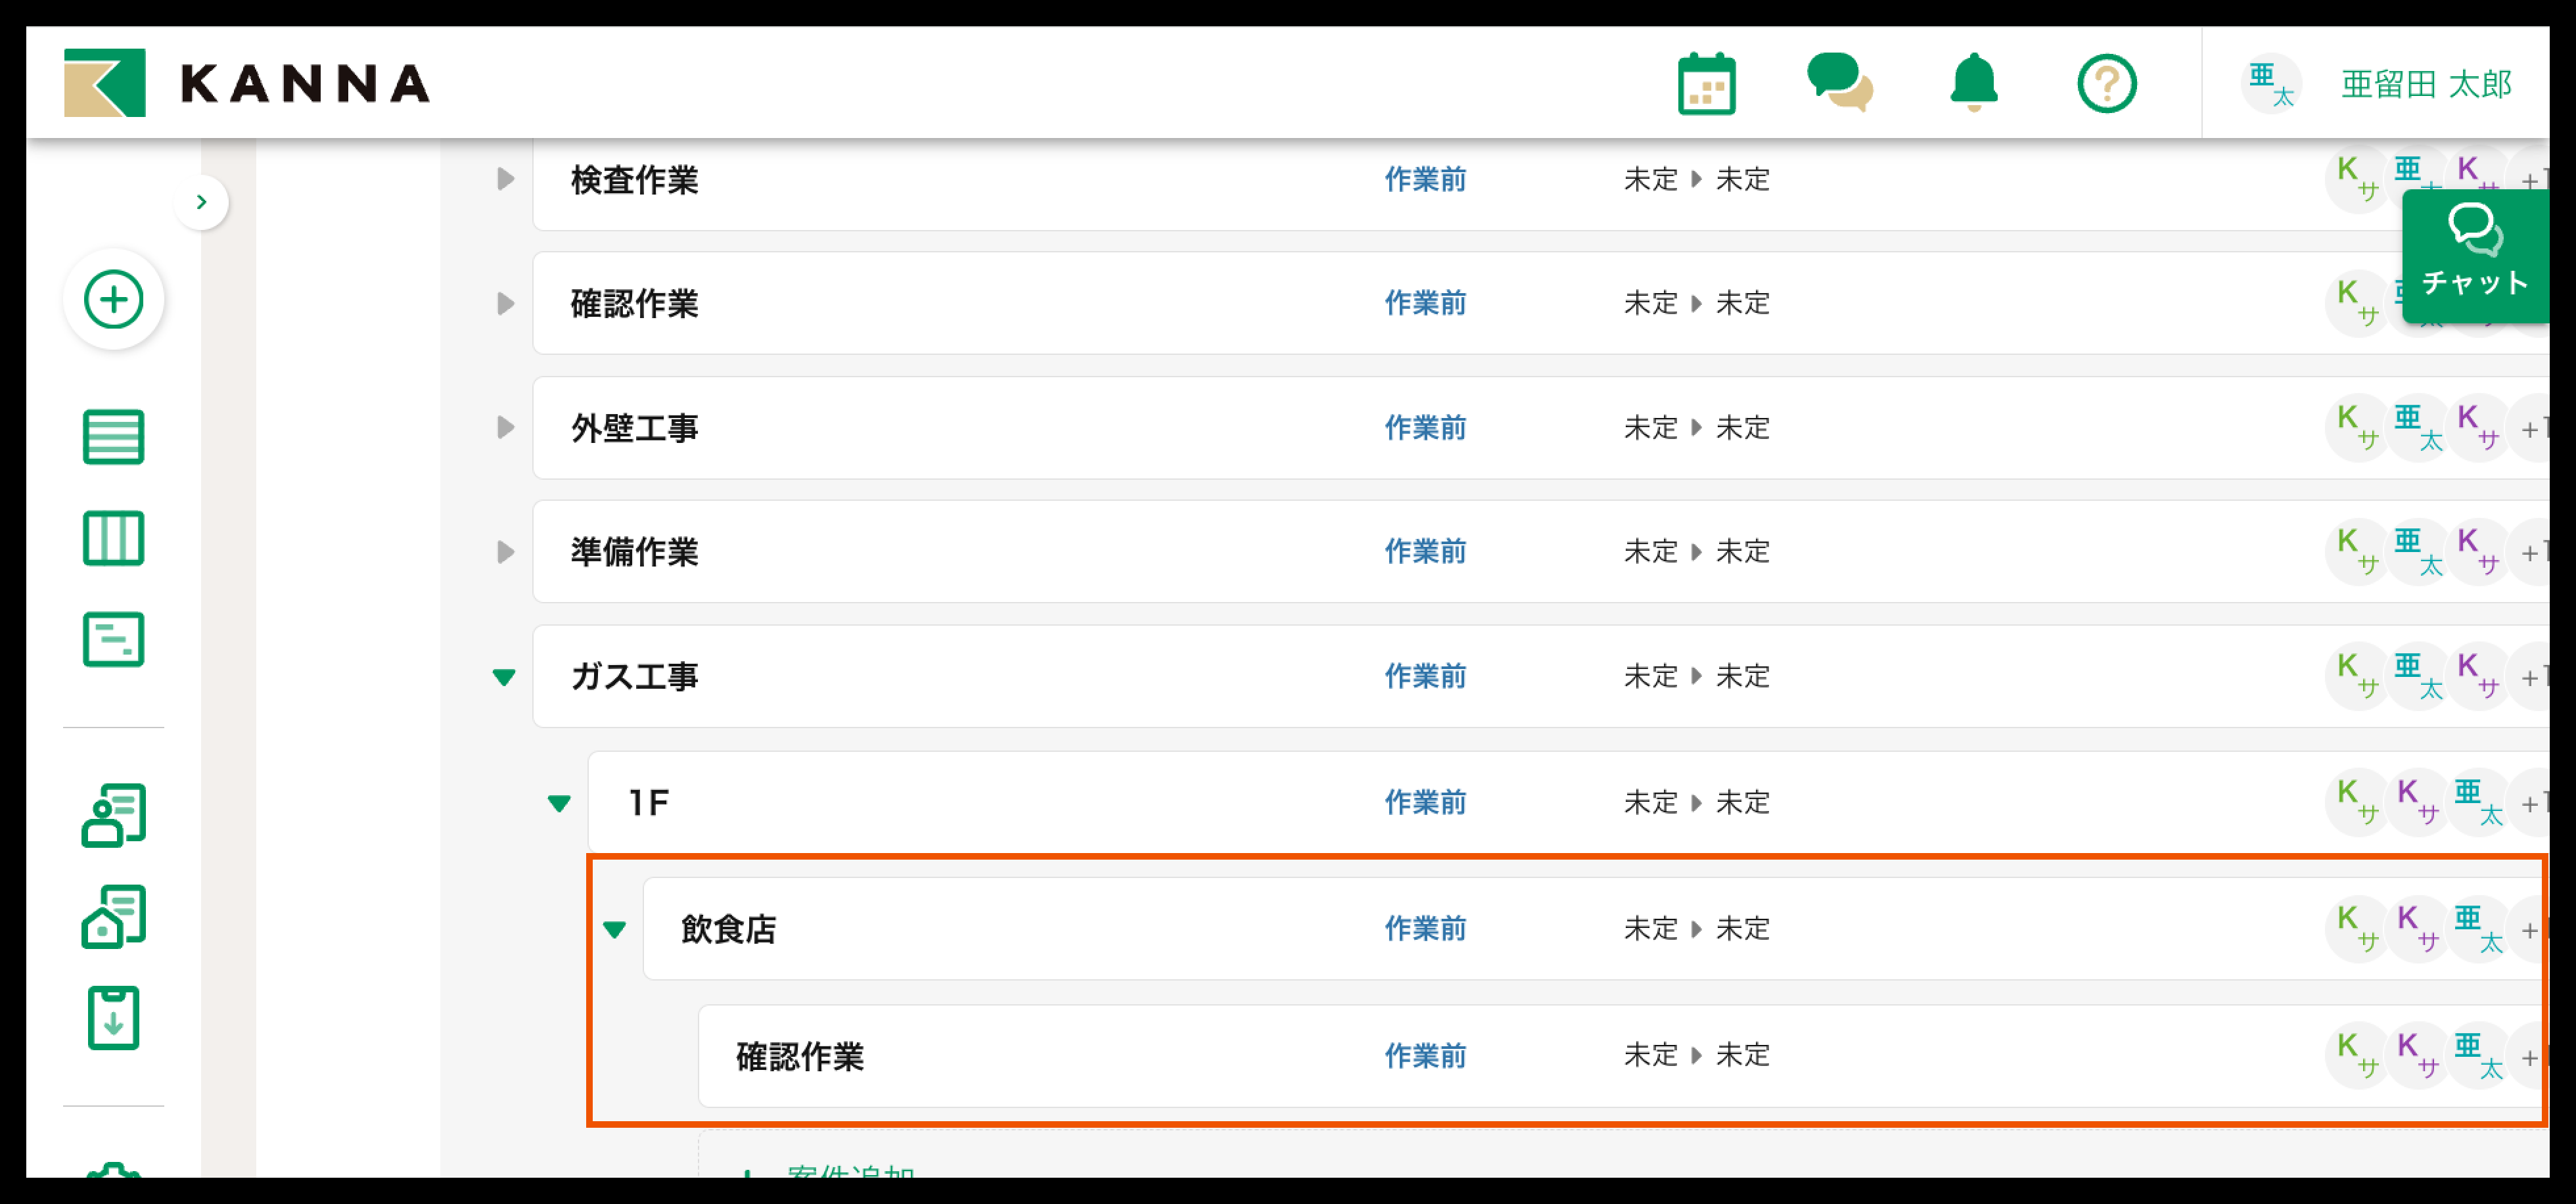Open 亜留田 太郎 user menu

[x=2425, y=84]
